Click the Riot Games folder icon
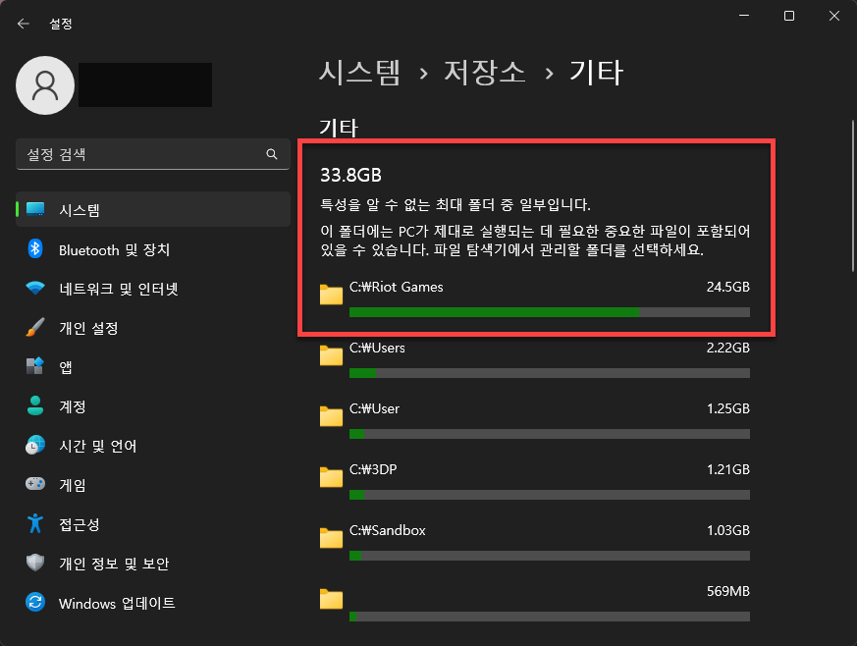 pos(331,295)
